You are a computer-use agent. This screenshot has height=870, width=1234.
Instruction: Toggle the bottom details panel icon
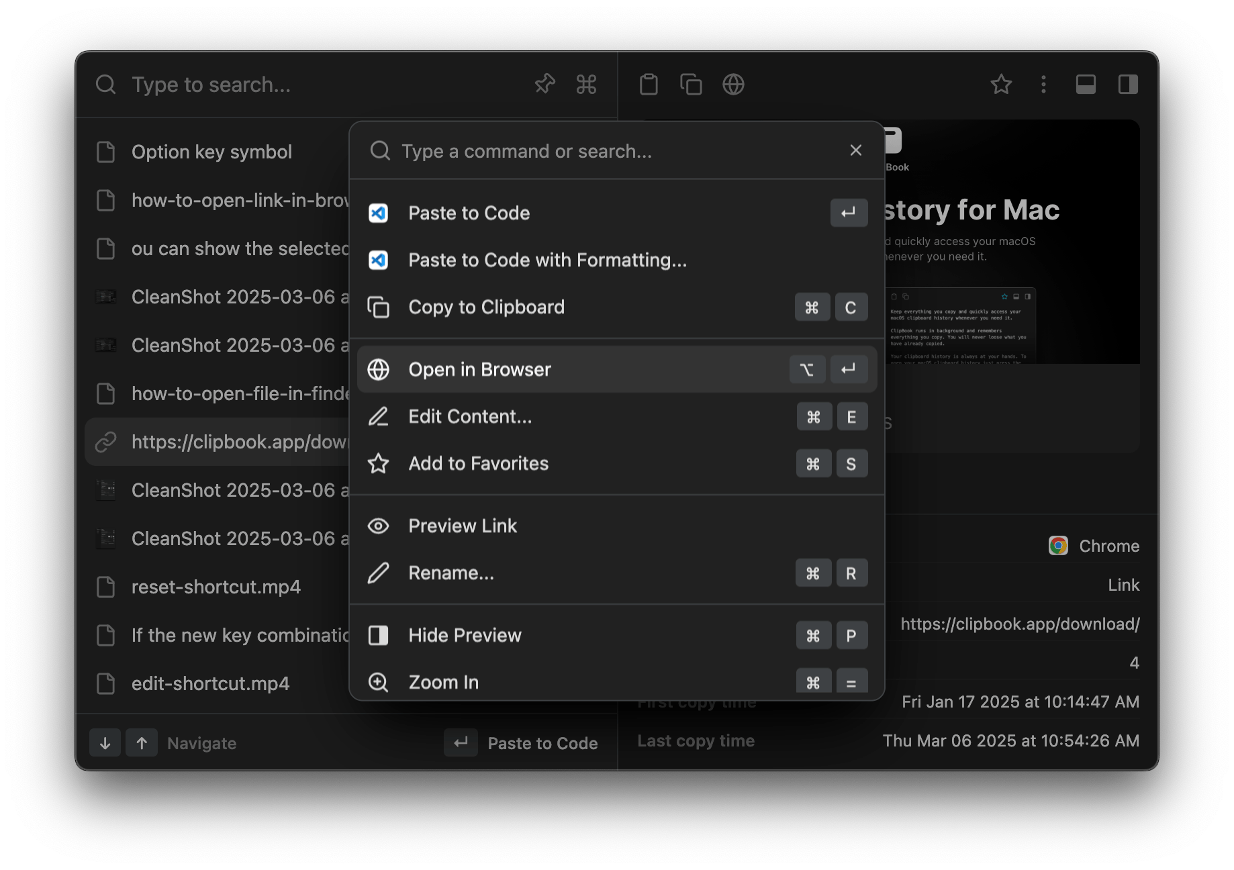pyautogui.click(x=1086, y=85)
